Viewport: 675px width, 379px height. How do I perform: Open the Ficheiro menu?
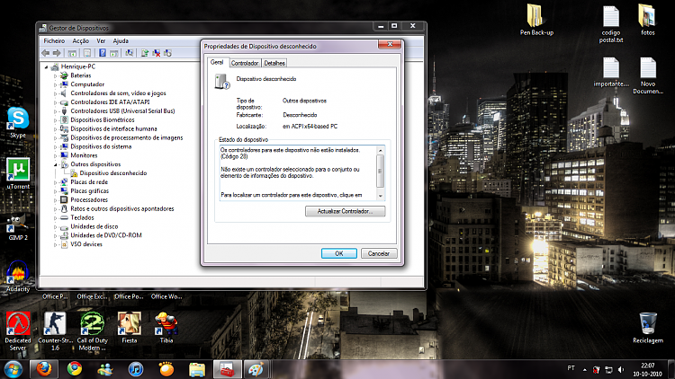click(54, 40)
